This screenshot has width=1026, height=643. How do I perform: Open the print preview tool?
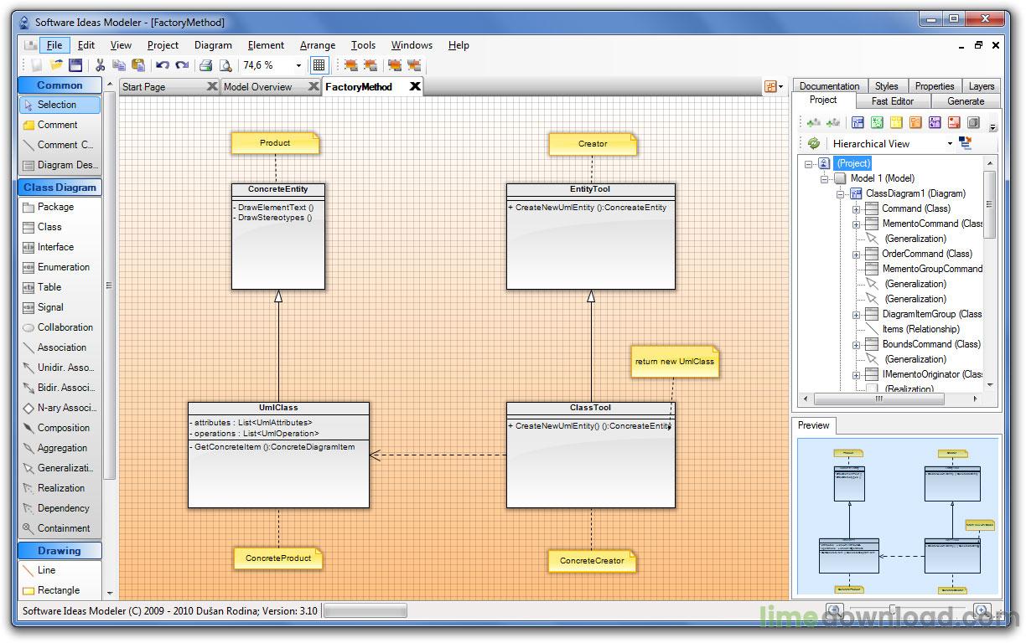pos(226,64)
